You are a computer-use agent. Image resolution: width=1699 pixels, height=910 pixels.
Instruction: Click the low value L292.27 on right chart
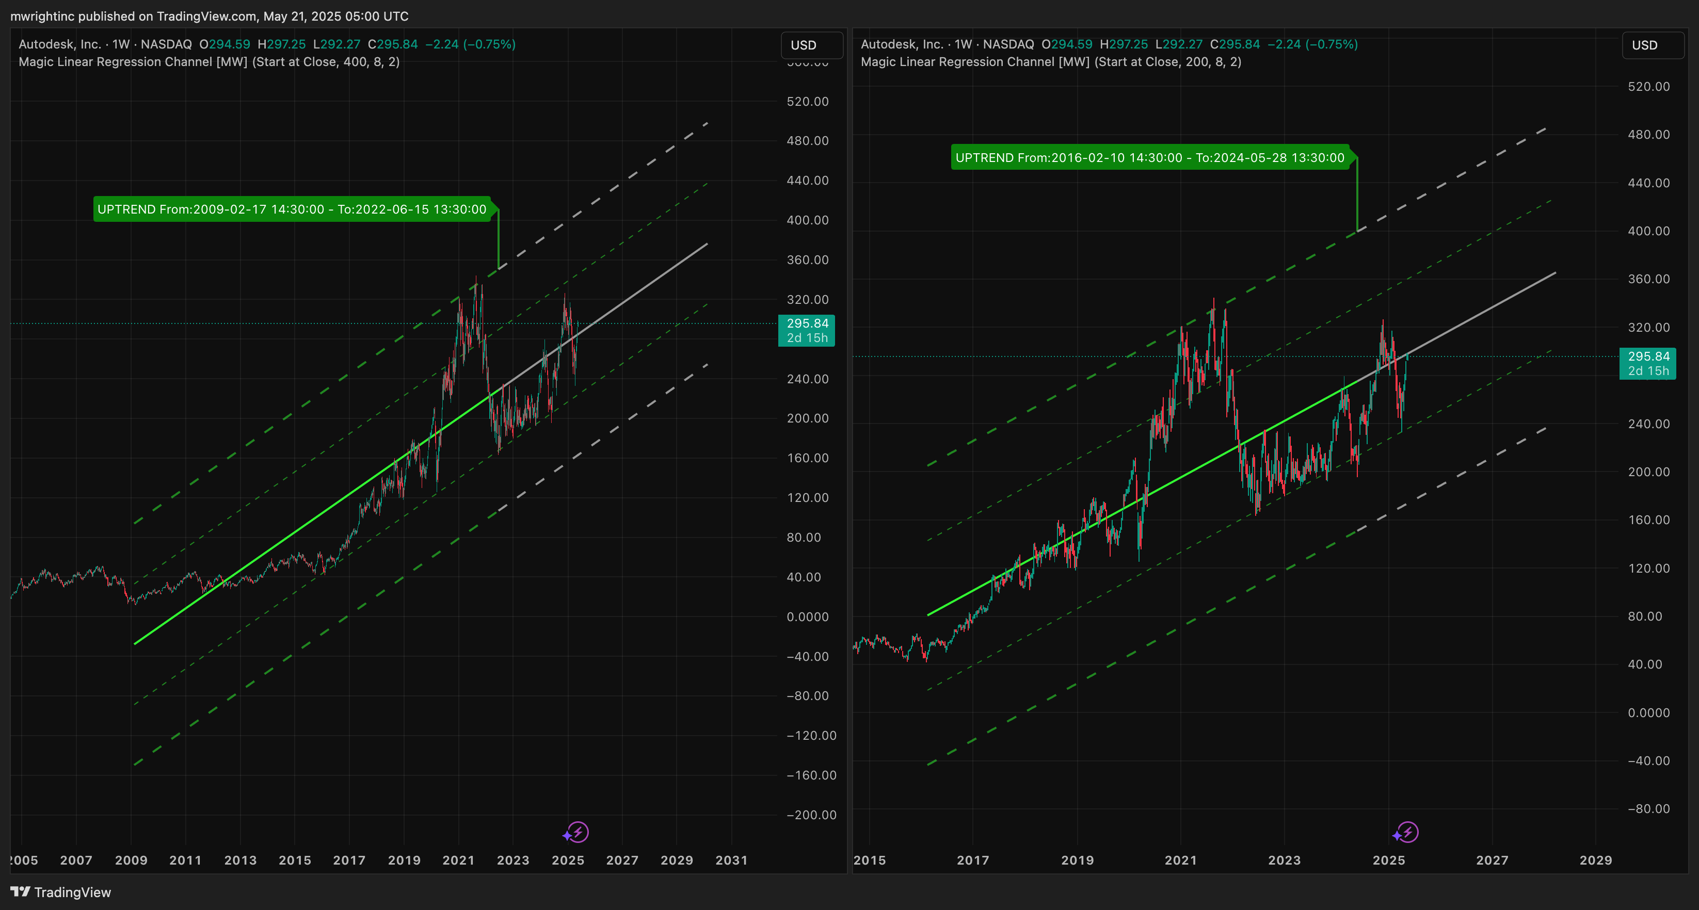1179,44
